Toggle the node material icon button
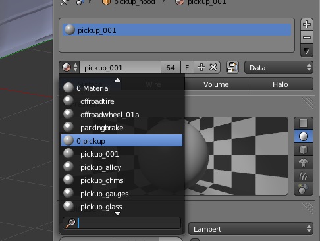This screenshot has width=320, height=241. (232, 67)
